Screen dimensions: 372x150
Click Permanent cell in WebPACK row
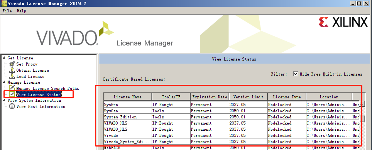[210, 148]
